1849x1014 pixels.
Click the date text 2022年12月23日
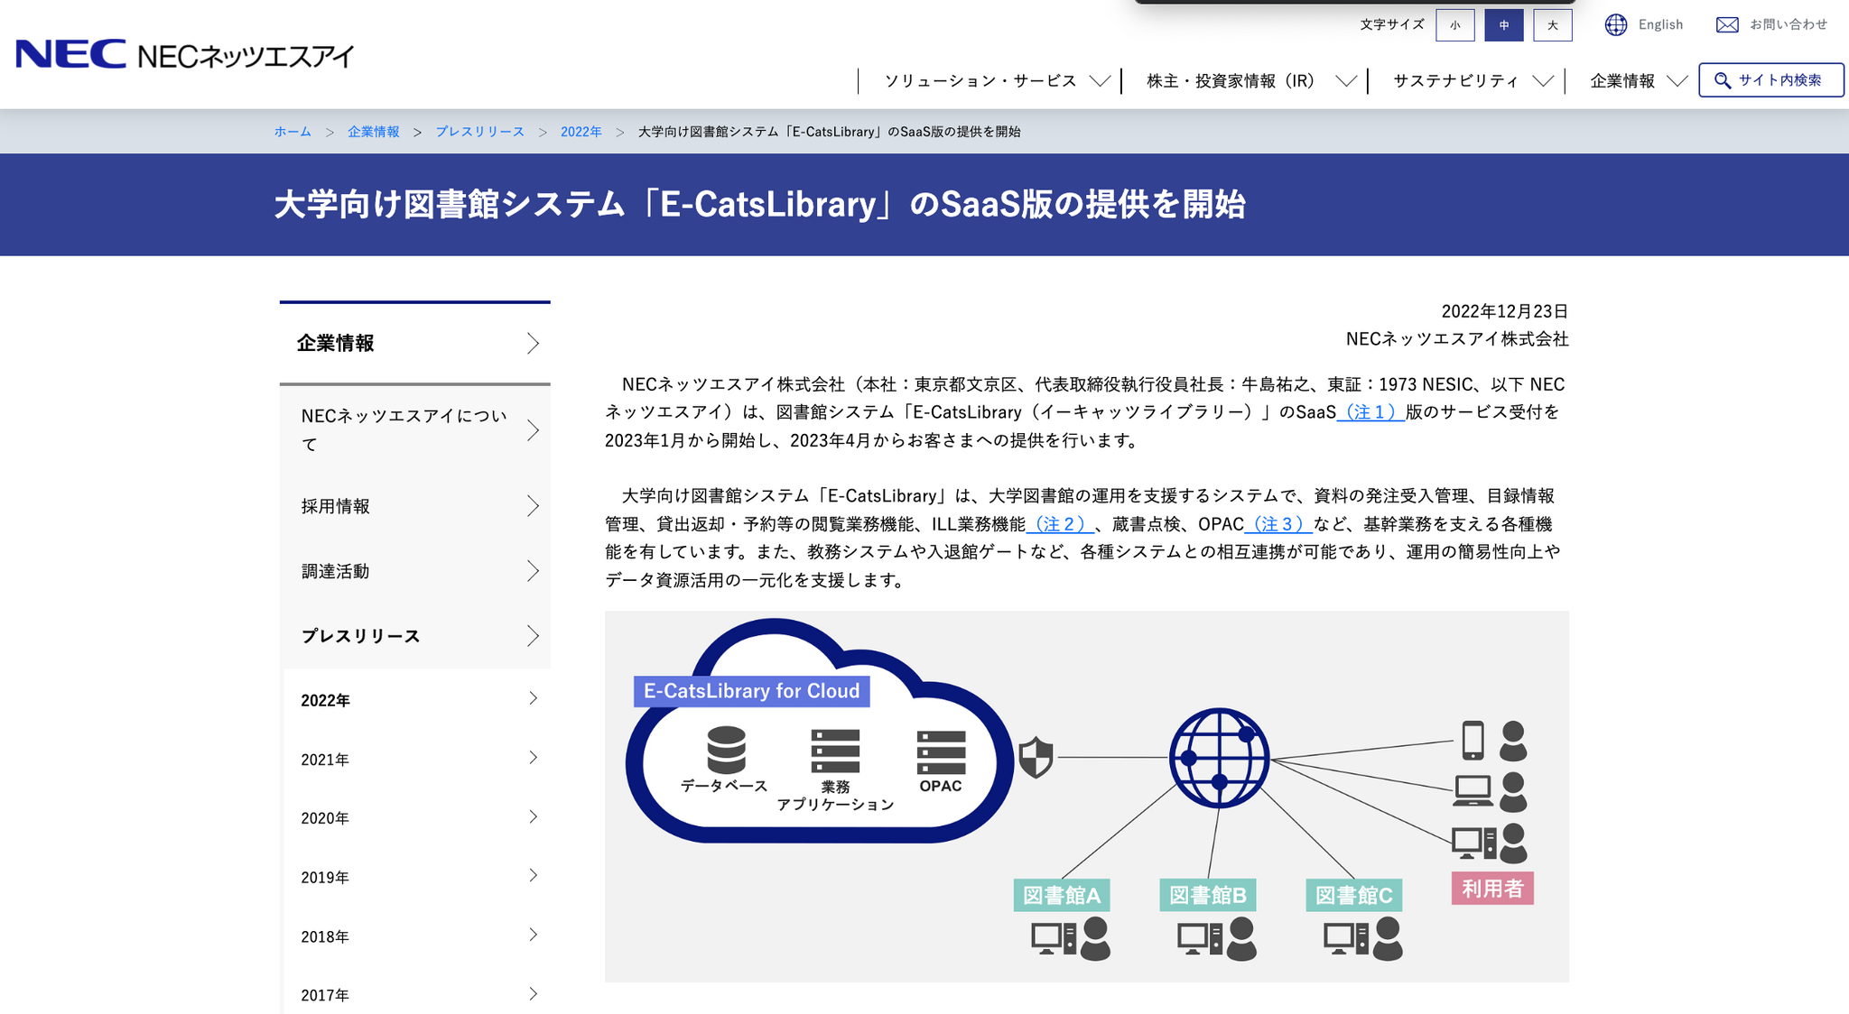[1504, 311]
